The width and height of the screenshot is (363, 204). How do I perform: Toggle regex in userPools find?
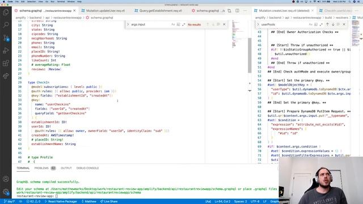click(x=321, y=24)
